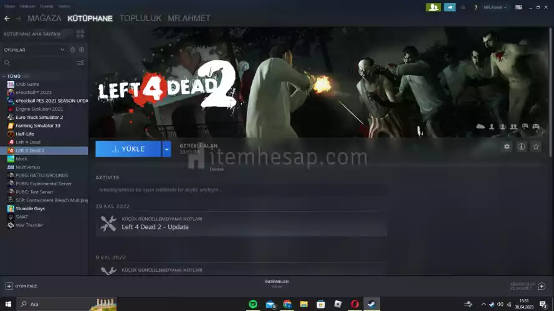Open game settings gear icon
The image size is (554, 311).
click(x=507, y=147)
